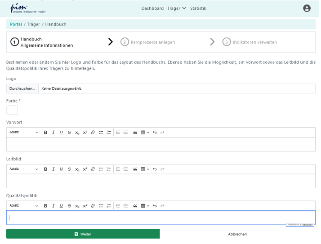Add bulleted list in Leitbild editor
This screenshot has width=321, height=244.
pyautogui.click(x=101, y=169)
